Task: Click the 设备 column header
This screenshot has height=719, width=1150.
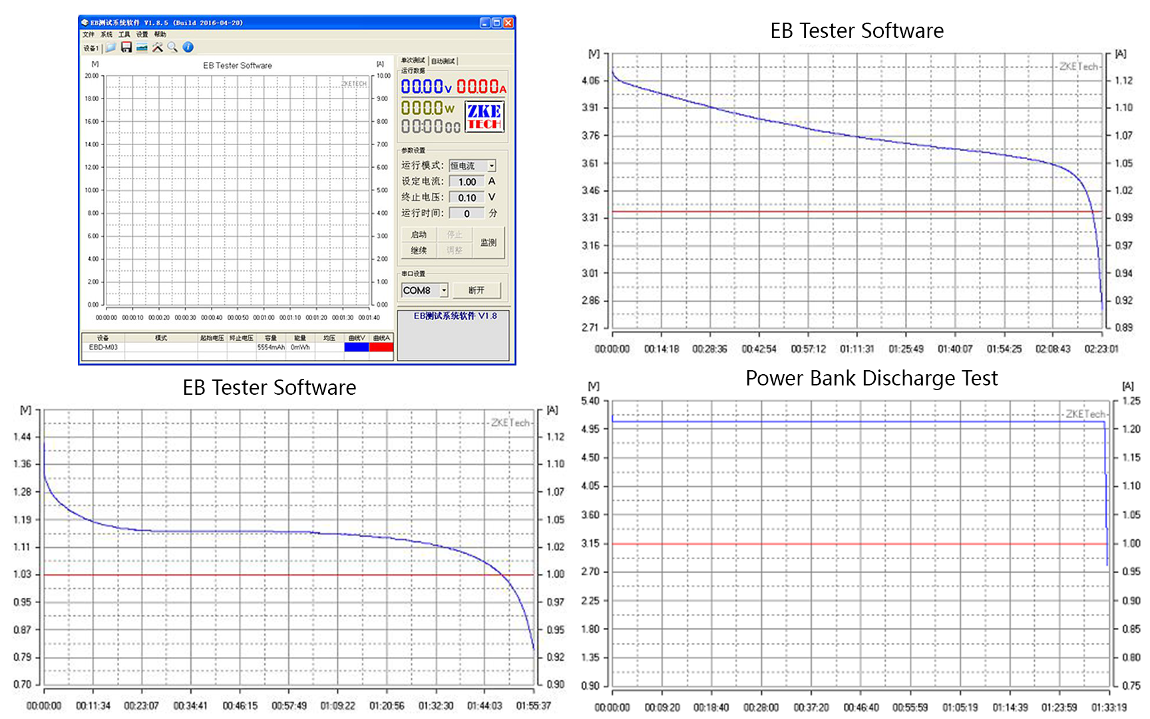Action: [103, 338]
